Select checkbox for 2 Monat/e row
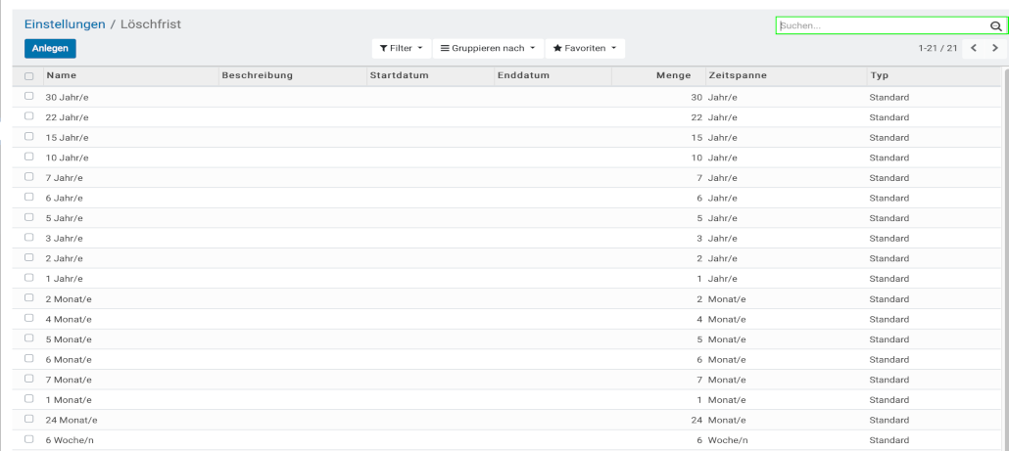The image size is (1009, 451). [29, 298]
